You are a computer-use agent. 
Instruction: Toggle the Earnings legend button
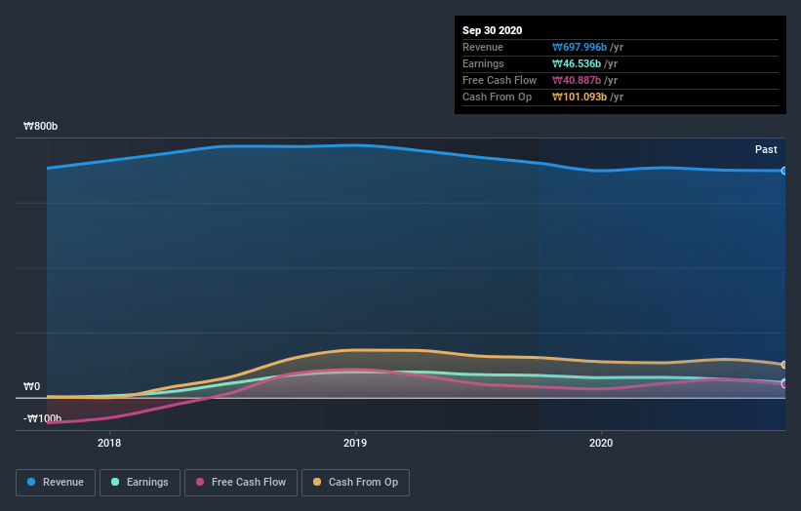[140, 483]
